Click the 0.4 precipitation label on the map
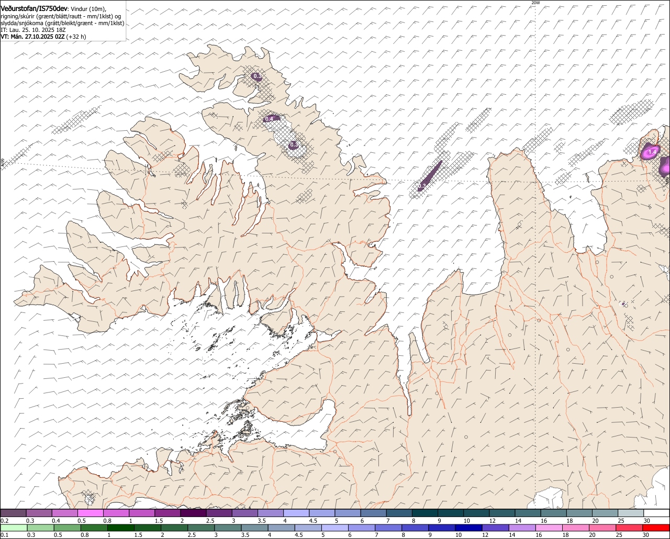Screen dimensions: 670x539 pos(269,119)
